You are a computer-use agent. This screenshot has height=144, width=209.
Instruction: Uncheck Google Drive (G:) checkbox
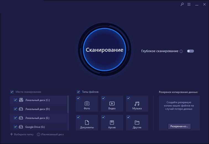(15, 127)
